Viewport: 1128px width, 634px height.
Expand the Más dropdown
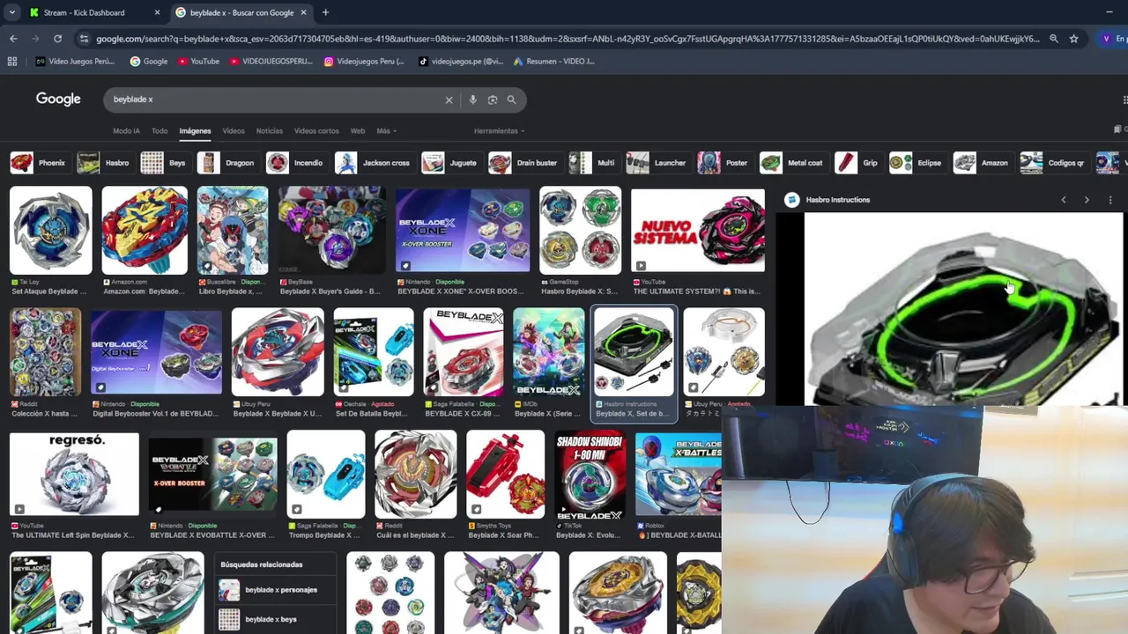[386, 131]
